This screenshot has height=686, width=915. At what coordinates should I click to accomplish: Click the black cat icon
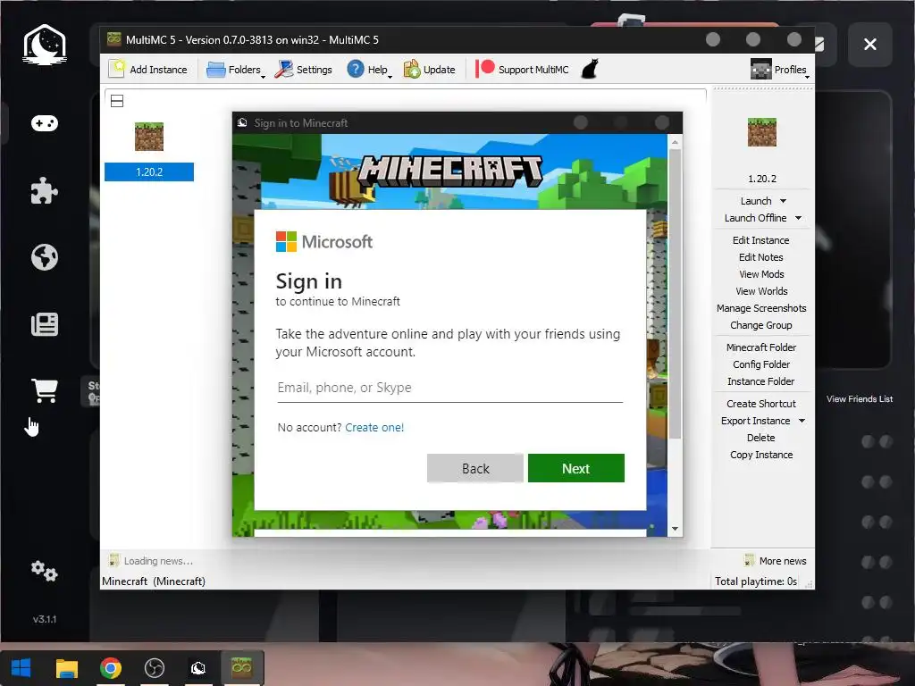(x=590, y=69)
